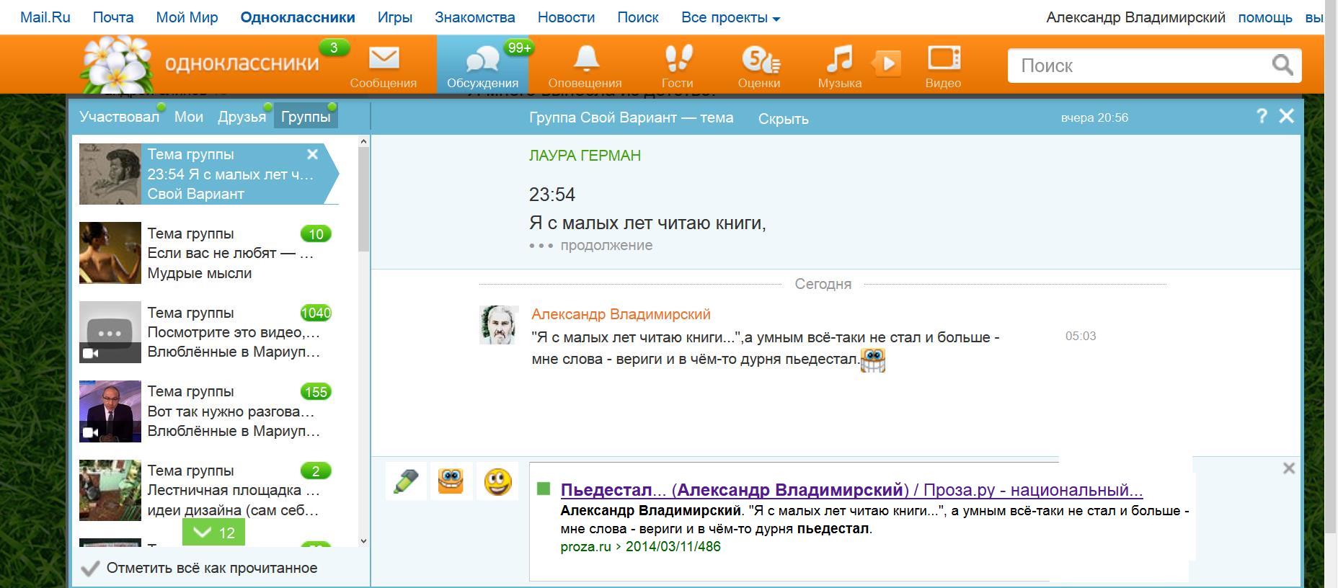
Task: Open Александр Владимирский commenter name link
Action: tap(621, 314)
